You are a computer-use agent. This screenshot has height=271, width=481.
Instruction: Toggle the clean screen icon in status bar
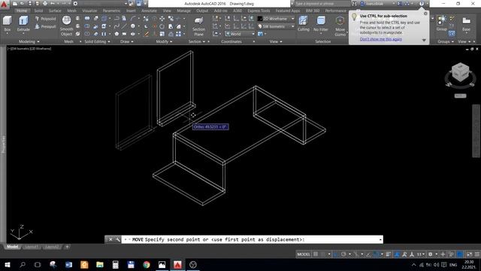point(469,254)
